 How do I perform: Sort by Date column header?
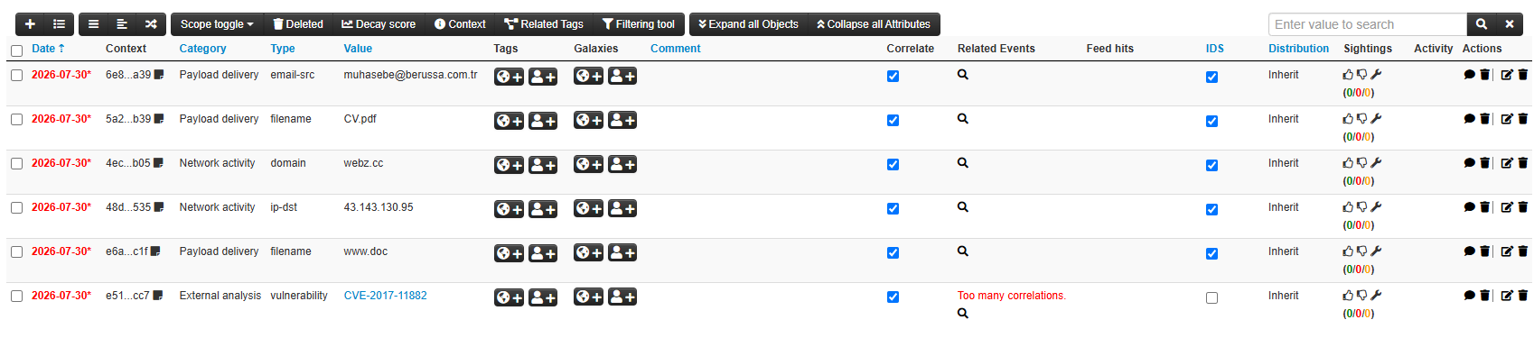point(48,49)
